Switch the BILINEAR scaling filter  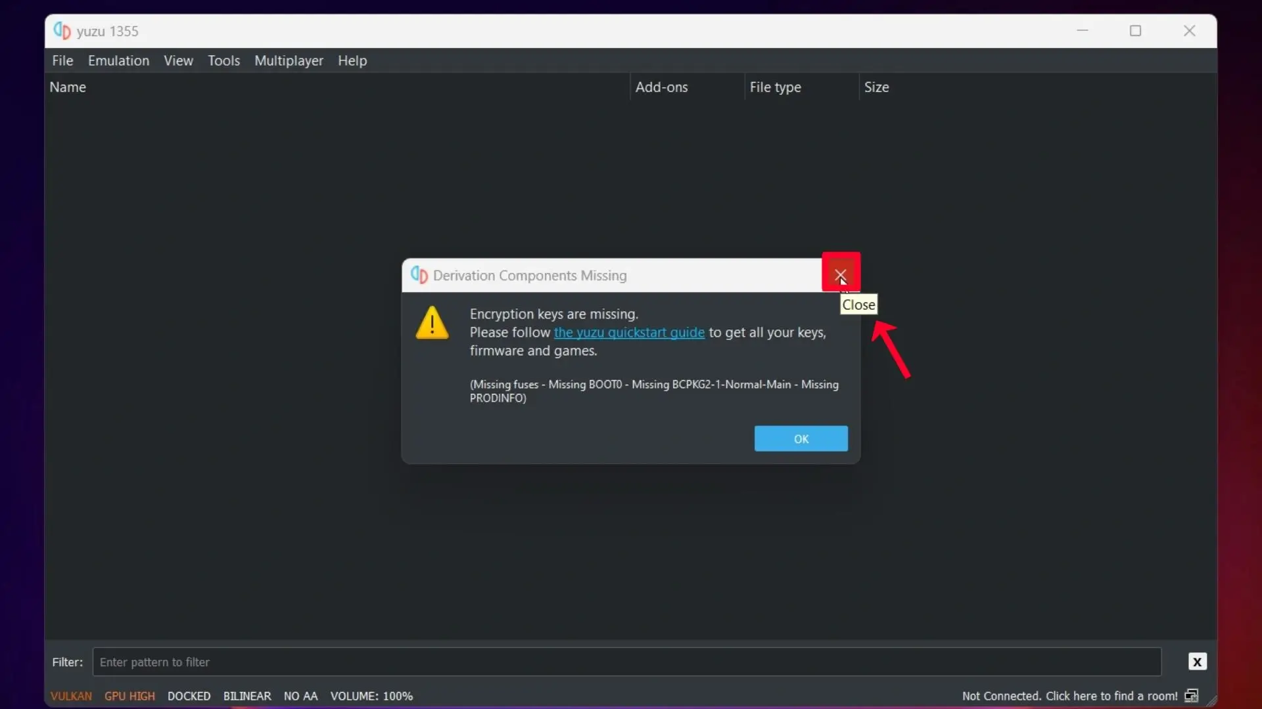(246, 696)
